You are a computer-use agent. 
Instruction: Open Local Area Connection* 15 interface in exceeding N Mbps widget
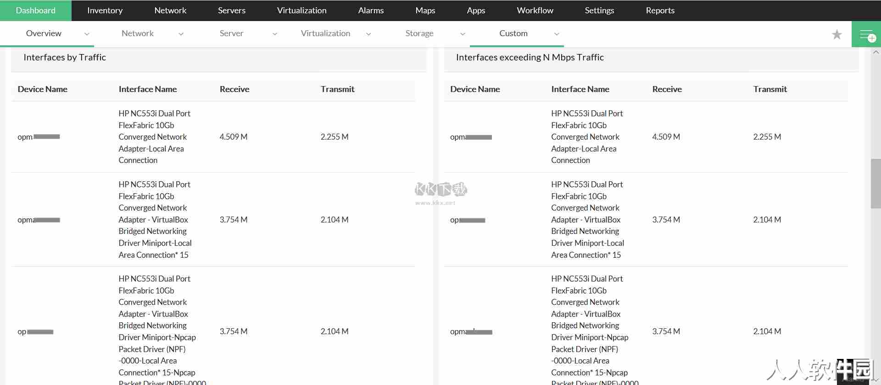[x=588, y=220]
